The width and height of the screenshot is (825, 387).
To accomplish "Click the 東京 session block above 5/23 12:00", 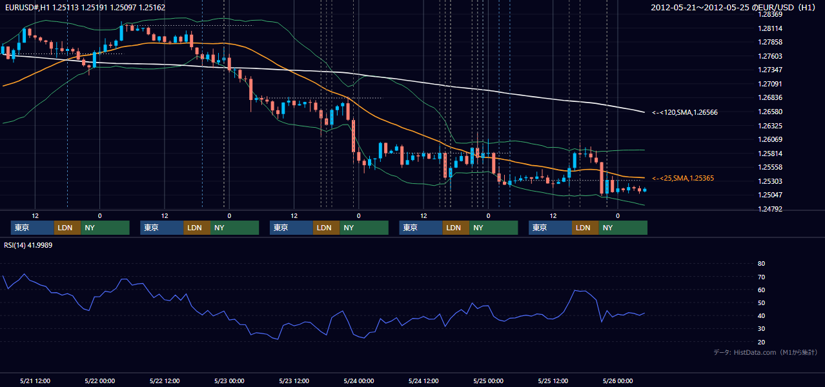I will coord(291,228).
